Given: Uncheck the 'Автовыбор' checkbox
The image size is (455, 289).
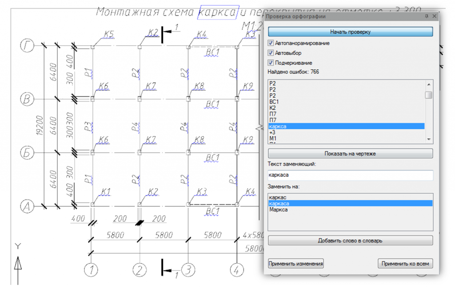Looking at the screenshot, I should point(271,53).
